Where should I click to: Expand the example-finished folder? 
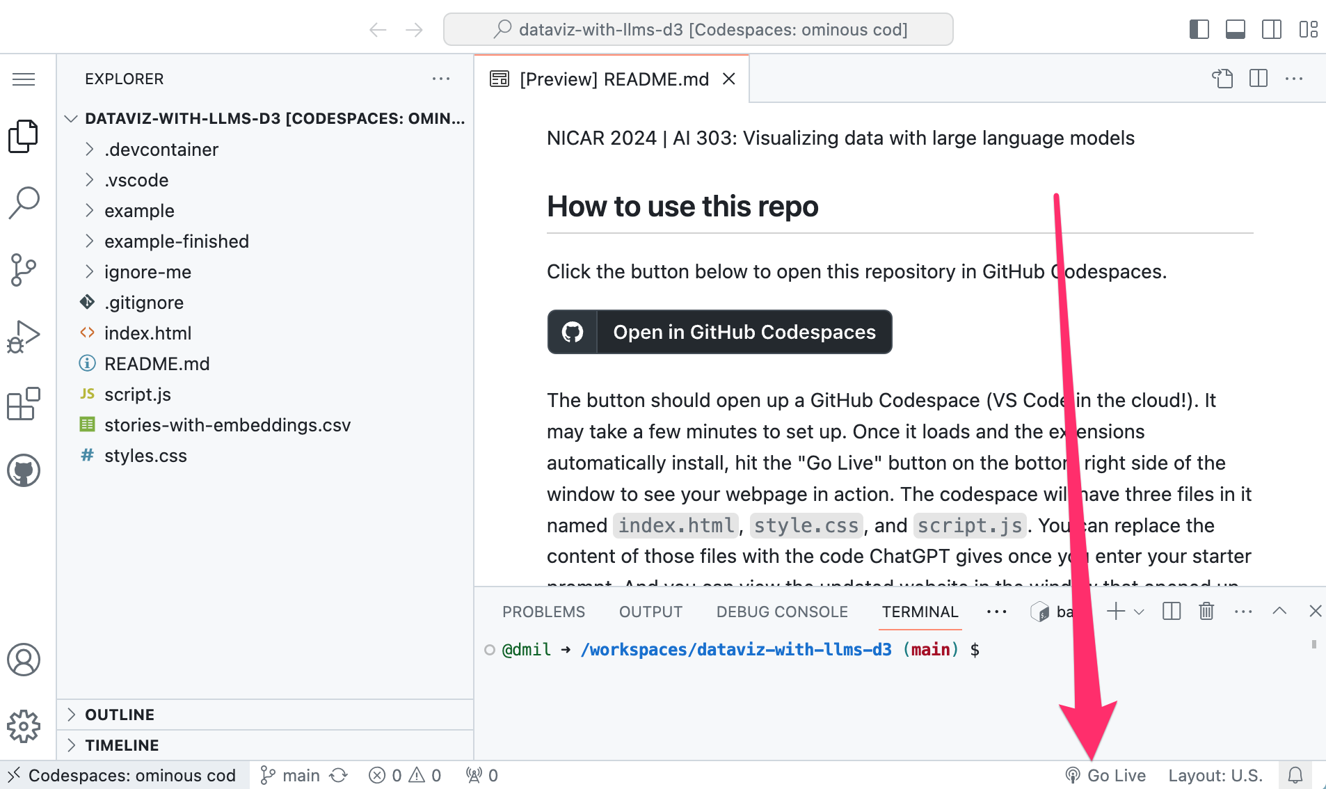(264, 241)
